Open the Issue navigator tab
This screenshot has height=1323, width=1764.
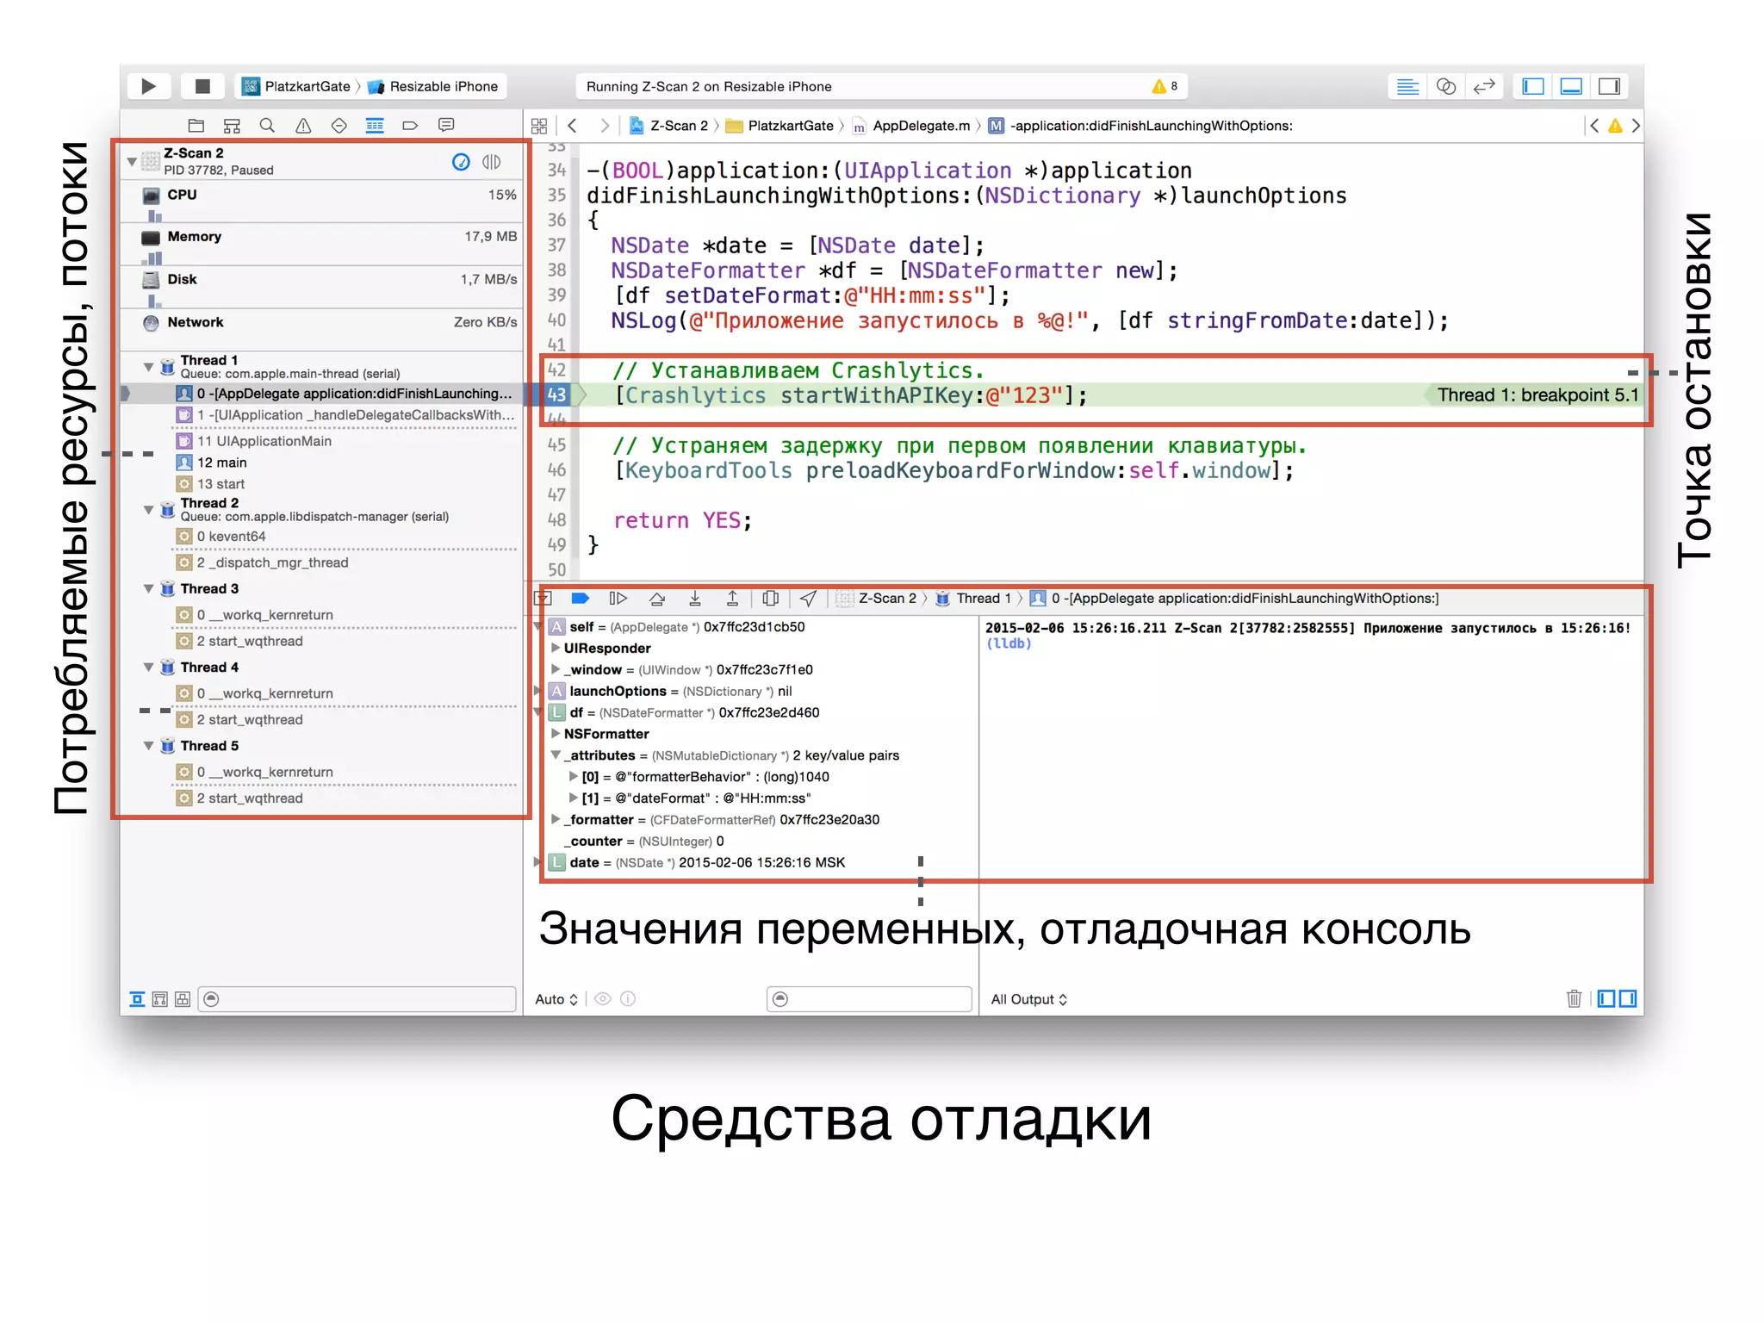[x=303, y=126]
